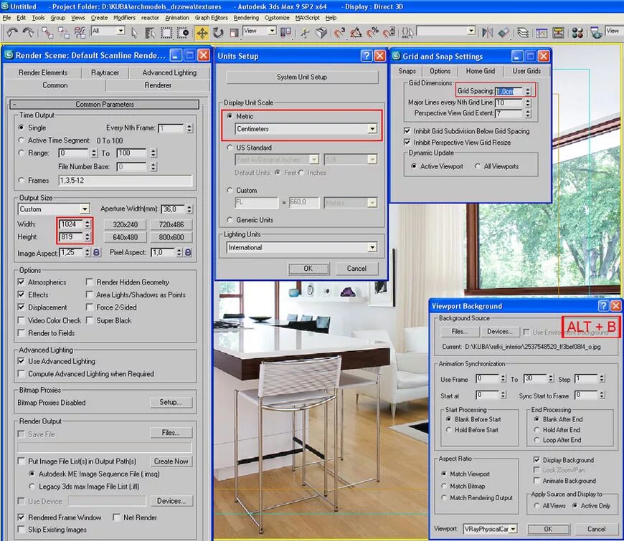Screen dimensions: 624x541
Task: Select the Active Time Segment radio button
Action: coord(21,140)
